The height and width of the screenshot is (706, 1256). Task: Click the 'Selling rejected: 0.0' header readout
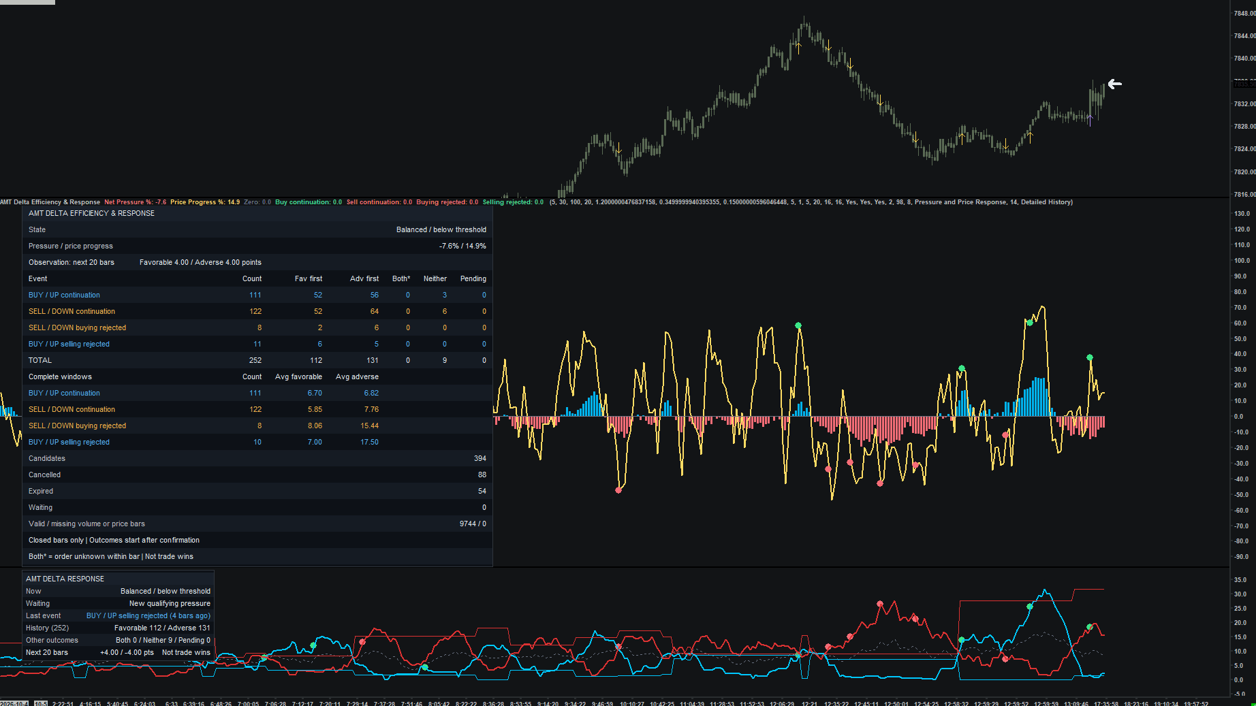pos(513,202)
